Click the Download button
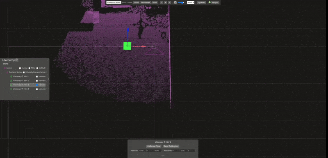Viewport: 328px width, 158px height. pyautogui.click(x=146, y=2)
